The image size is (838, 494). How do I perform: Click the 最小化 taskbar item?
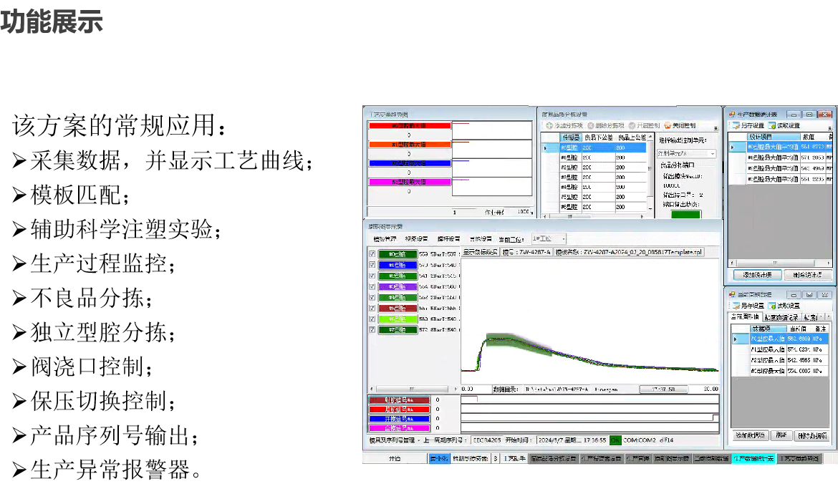tap(439, 458)
